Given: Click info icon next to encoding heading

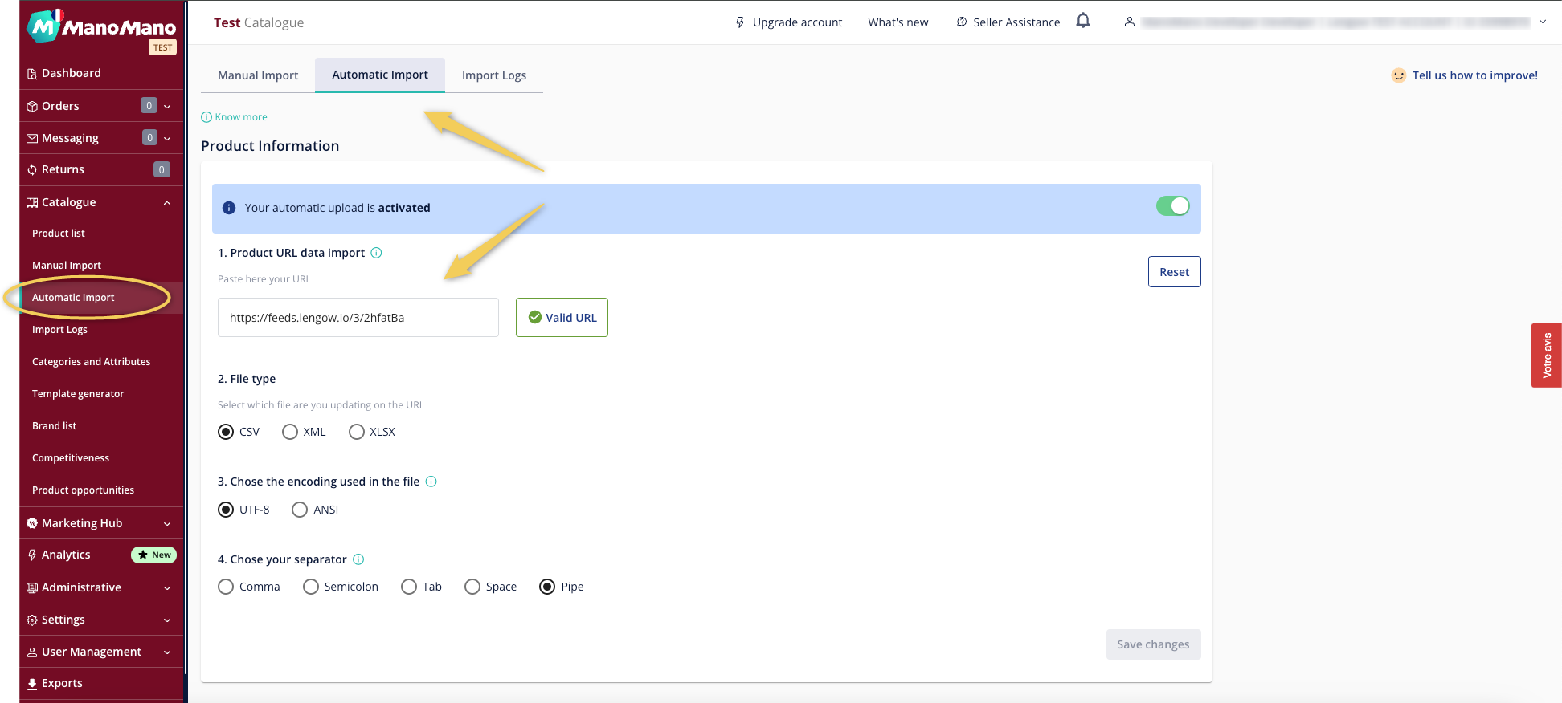Looking at the screenshot, I should (431, 482).
